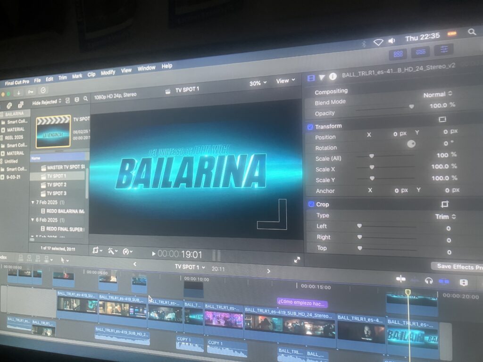
Task: Click the purple '¿Cómo empiezo hac...' caption clip
Action: tap(302, 303)
